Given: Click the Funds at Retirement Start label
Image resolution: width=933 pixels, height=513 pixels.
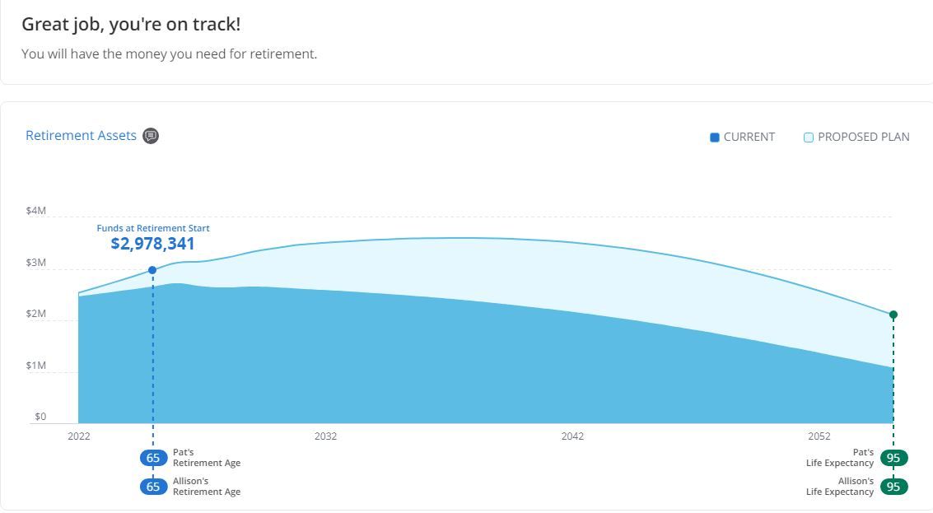Looking at the screenshot, I should click(153, 228).
